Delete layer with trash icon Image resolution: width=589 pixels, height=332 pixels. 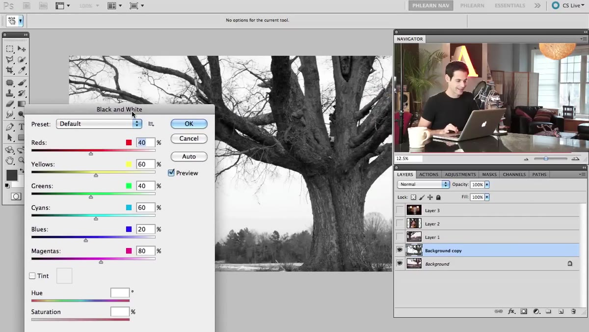click(573, 311)
